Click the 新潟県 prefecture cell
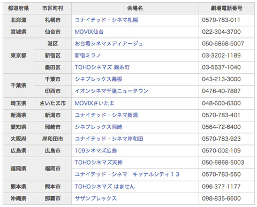This screenshot has width=257, height=207. (x=18, y=115)
